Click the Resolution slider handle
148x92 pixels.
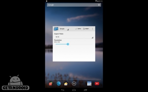point(68,44)
